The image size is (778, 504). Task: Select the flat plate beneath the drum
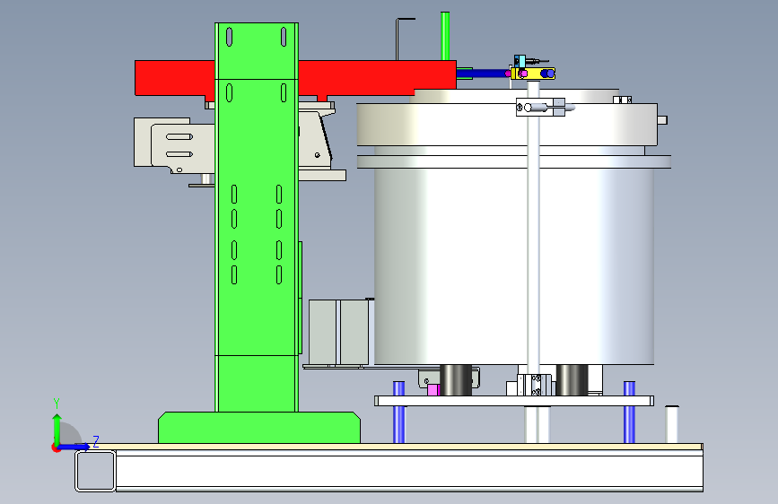click(x=514, y=401)
